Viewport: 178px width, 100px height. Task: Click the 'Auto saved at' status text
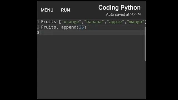[123, 14]
